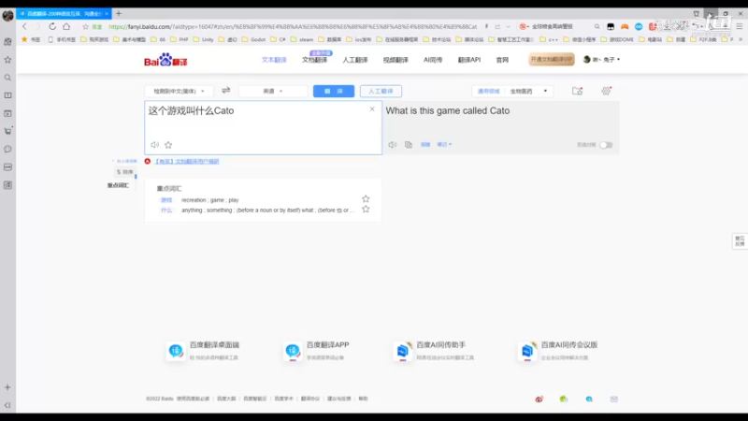
Task: Open the source language dropdown
Action: click(179, 91)
